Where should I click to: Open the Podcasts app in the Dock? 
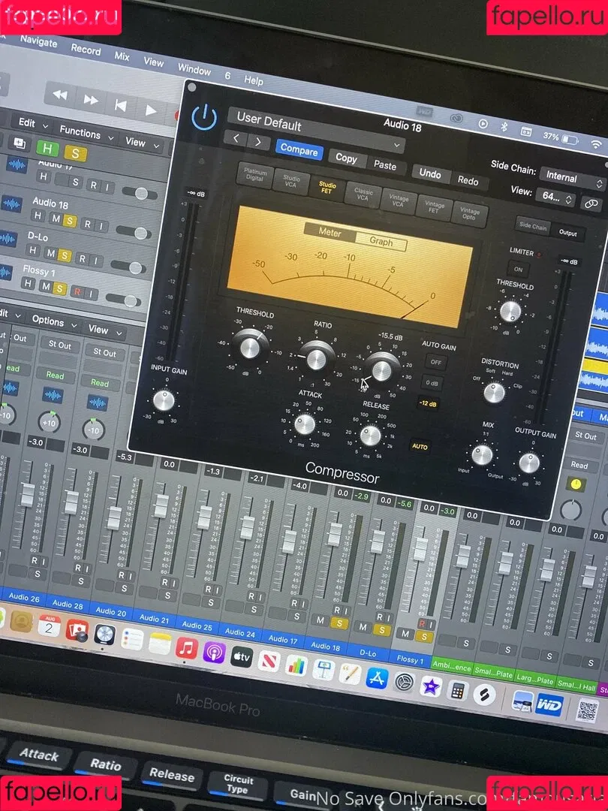(214, 653)
